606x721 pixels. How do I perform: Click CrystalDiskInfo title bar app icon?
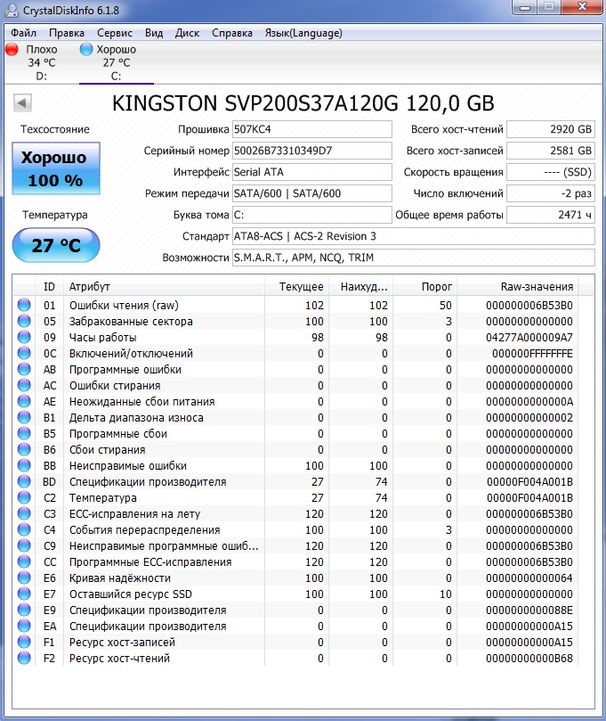(x=11, y=10)
